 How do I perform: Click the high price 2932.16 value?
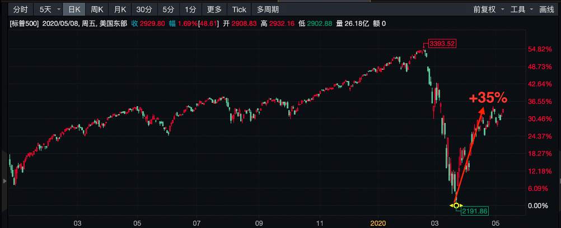282,24
